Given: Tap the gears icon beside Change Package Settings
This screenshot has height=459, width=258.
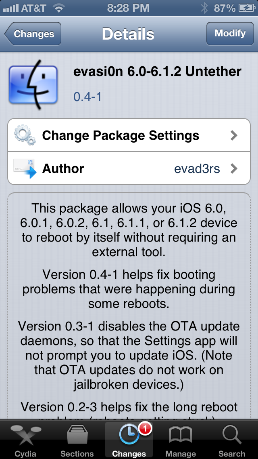Looking at the screenshot, I should [x=25, y=135].
